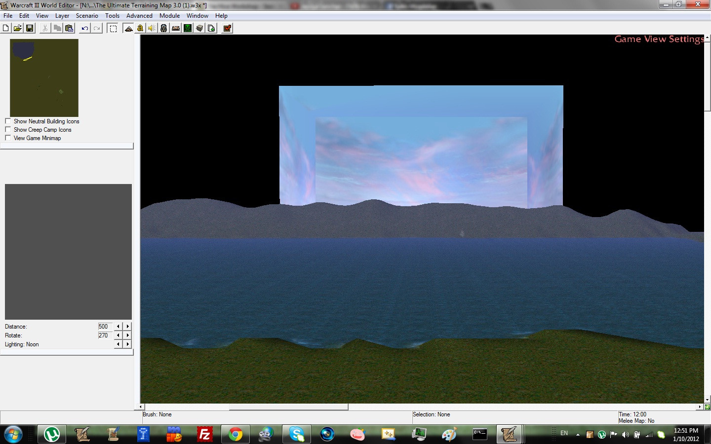The width and height of the screenshot is (711, 444).
Task: Increase Rotate with right arrow
Action: [128, 335]
